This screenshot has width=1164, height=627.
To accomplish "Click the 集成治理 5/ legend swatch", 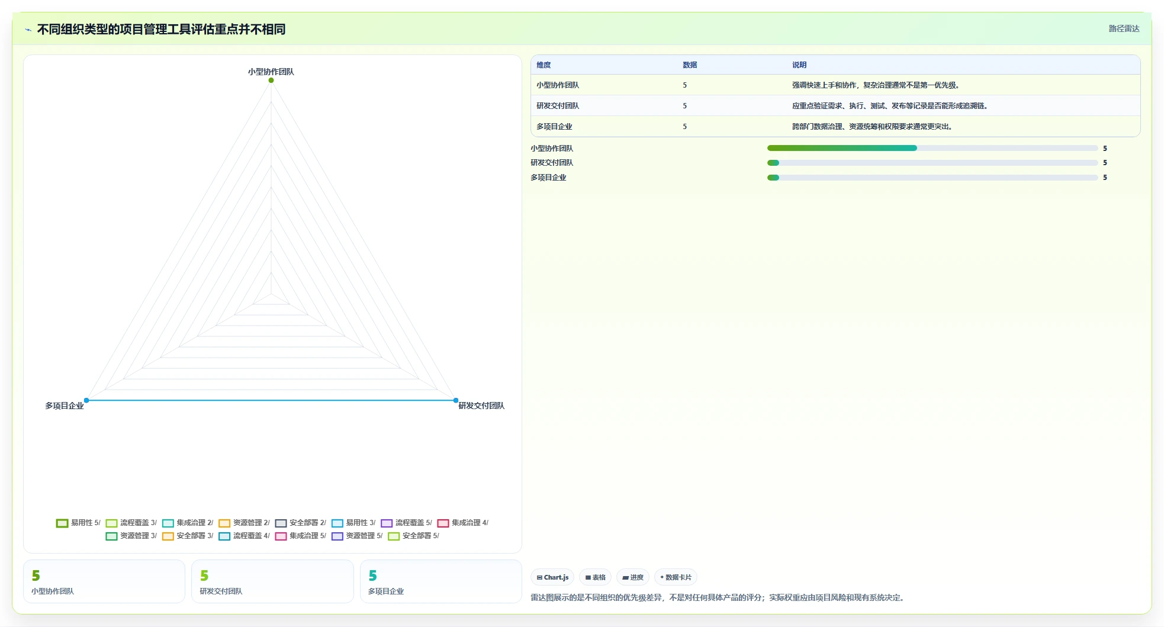I will point(281,536).
